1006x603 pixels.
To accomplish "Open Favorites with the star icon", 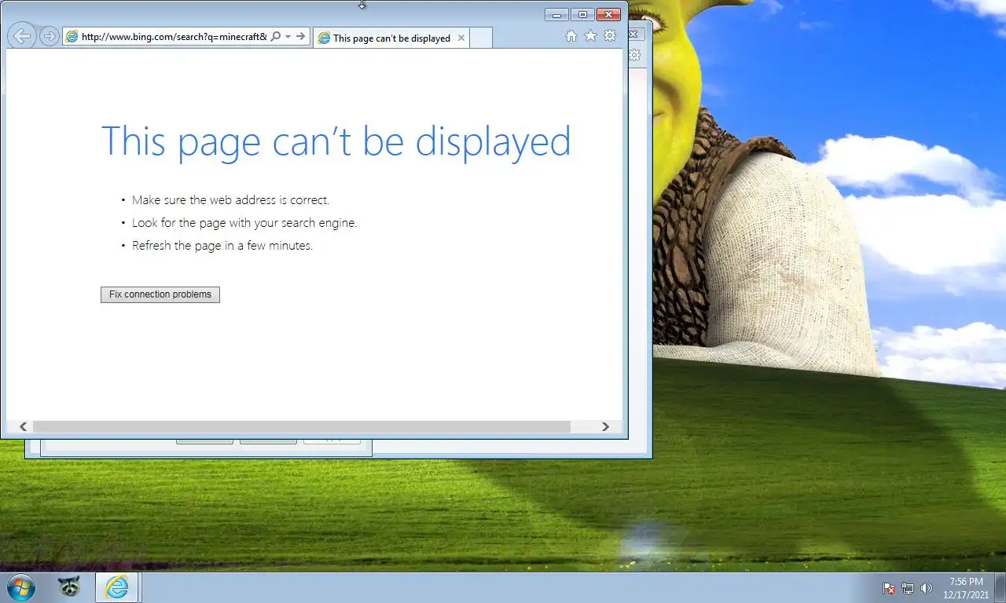I will pyautogui.click(x=590, y=36).
